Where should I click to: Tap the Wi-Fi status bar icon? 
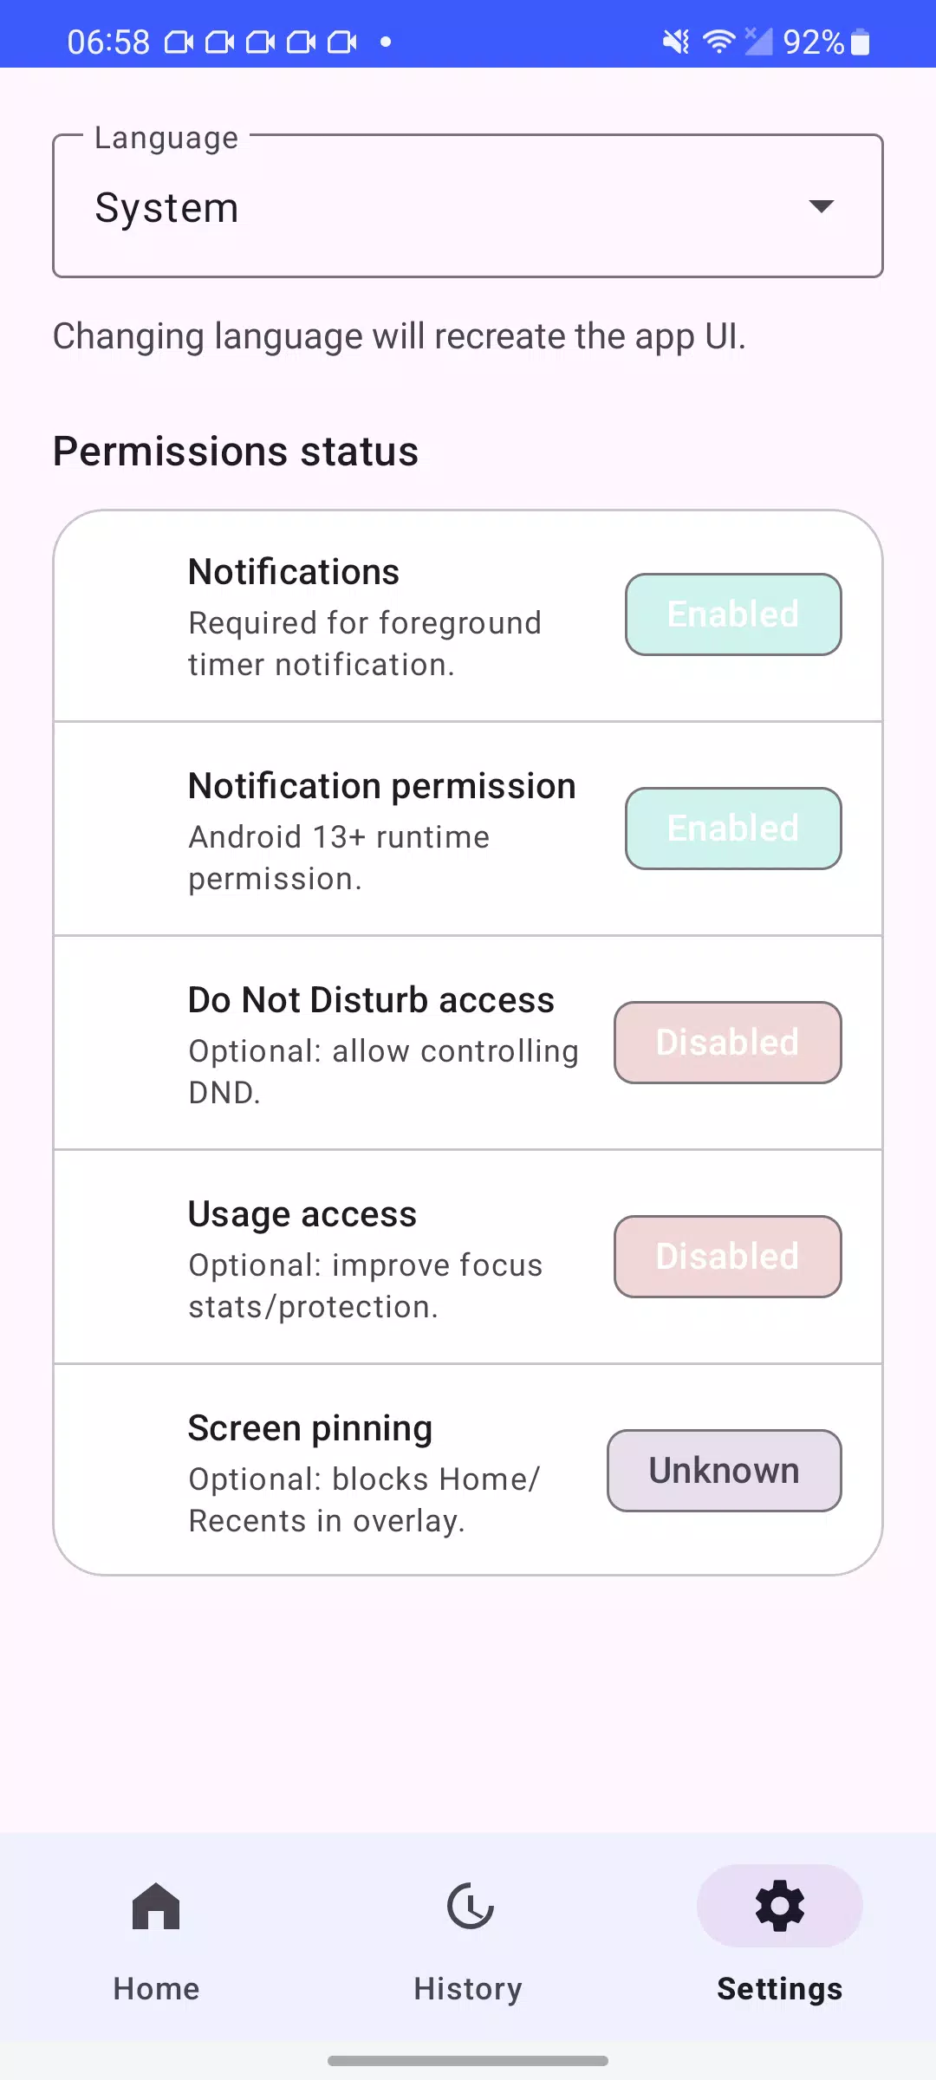tap(718, 41)
